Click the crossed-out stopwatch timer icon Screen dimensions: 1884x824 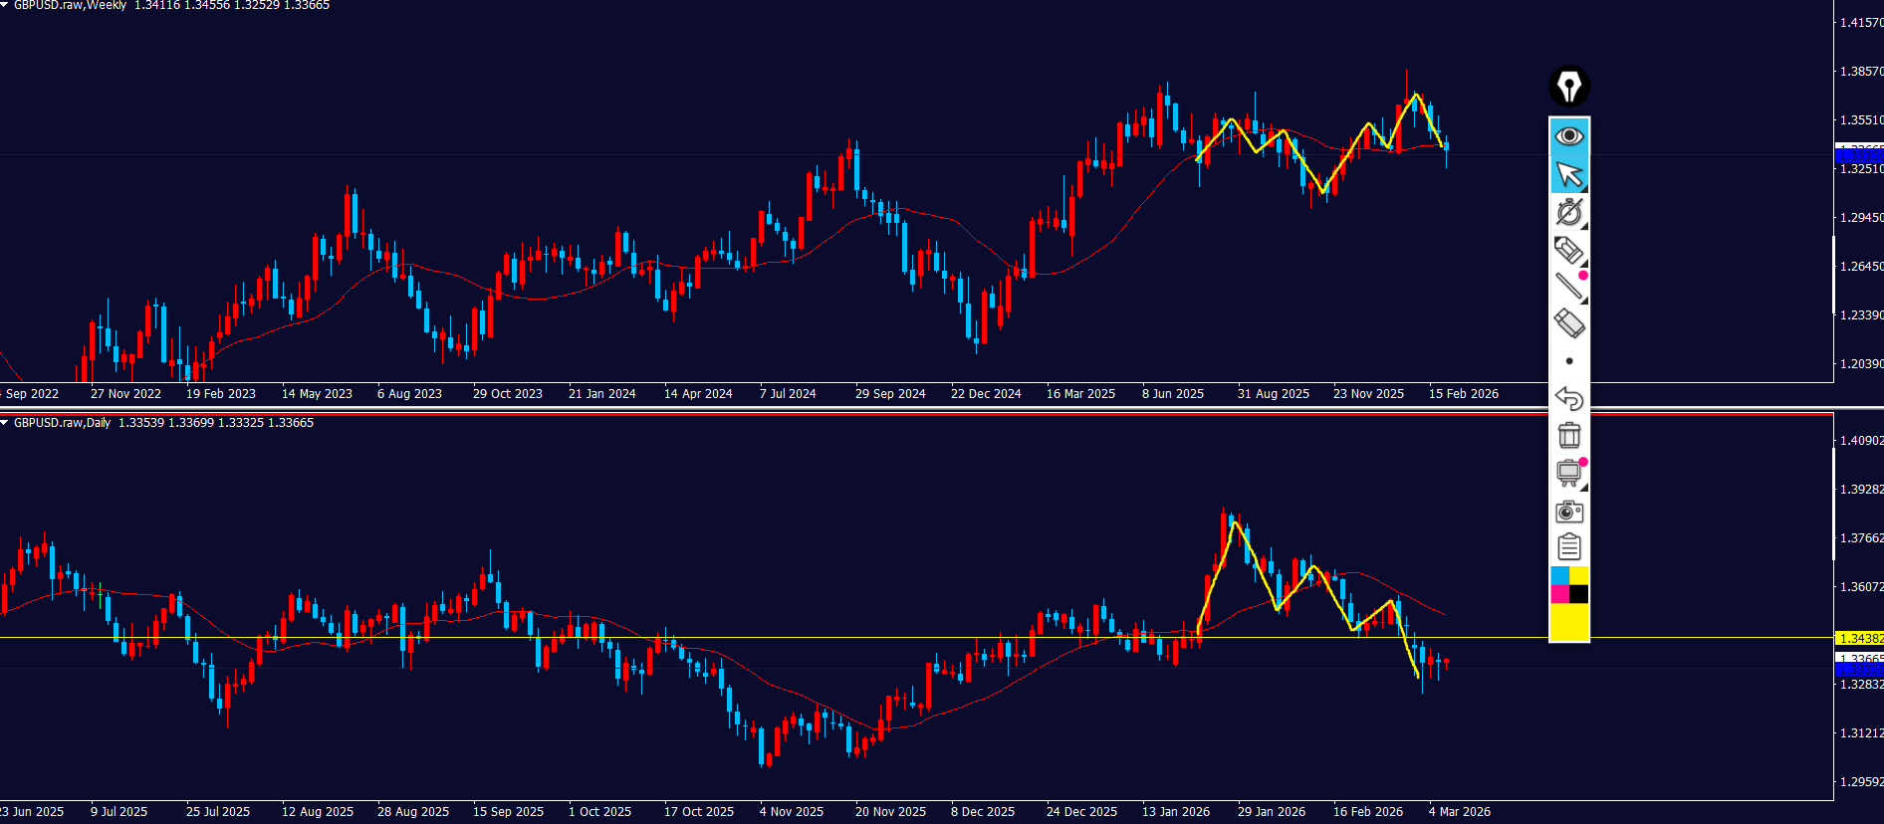(x=1568, y=212)
